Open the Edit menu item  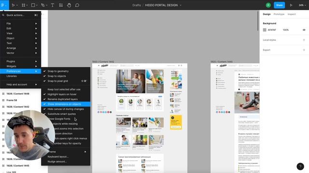click(20, 28)
